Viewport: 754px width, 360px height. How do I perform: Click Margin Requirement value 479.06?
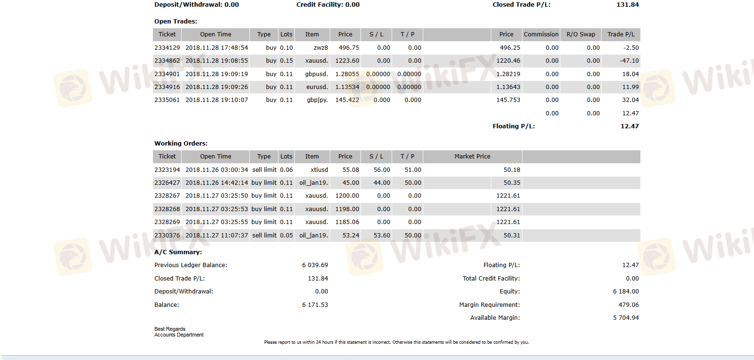(628, 305)
